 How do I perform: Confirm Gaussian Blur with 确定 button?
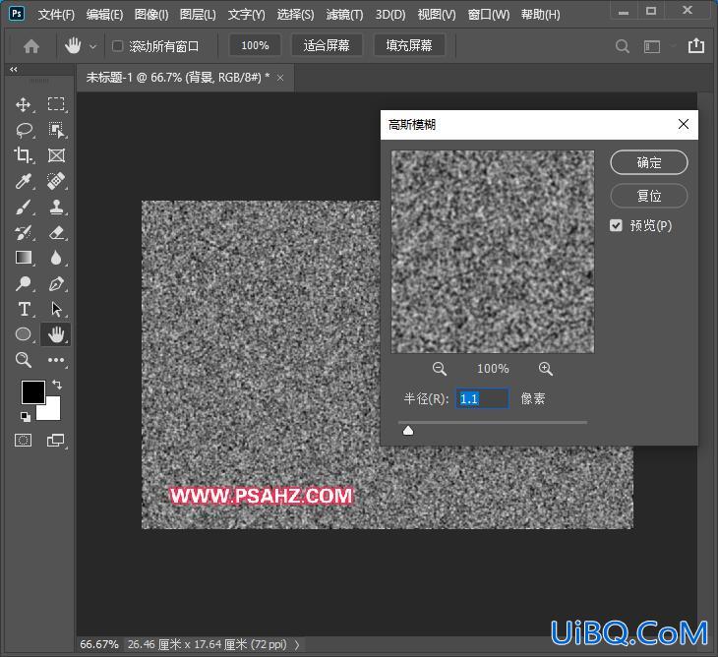649,162
